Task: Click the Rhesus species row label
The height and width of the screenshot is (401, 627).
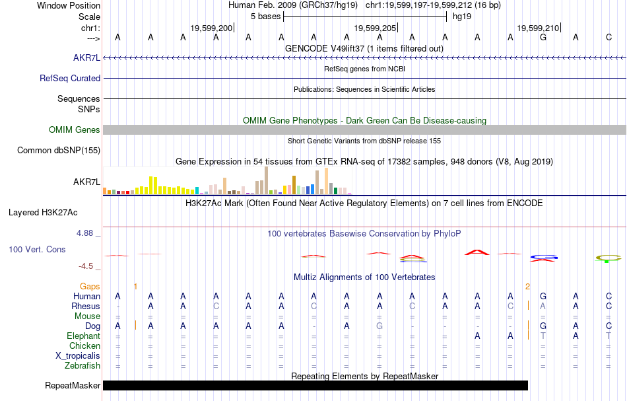Action: coord(86,306)
